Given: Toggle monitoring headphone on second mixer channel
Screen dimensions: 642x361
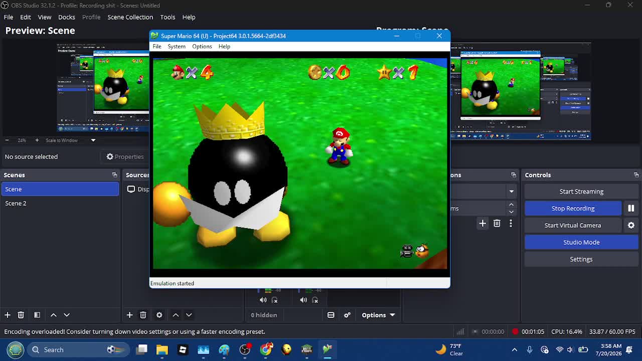Looking at the screenshot, I should (x=315, y=300).
